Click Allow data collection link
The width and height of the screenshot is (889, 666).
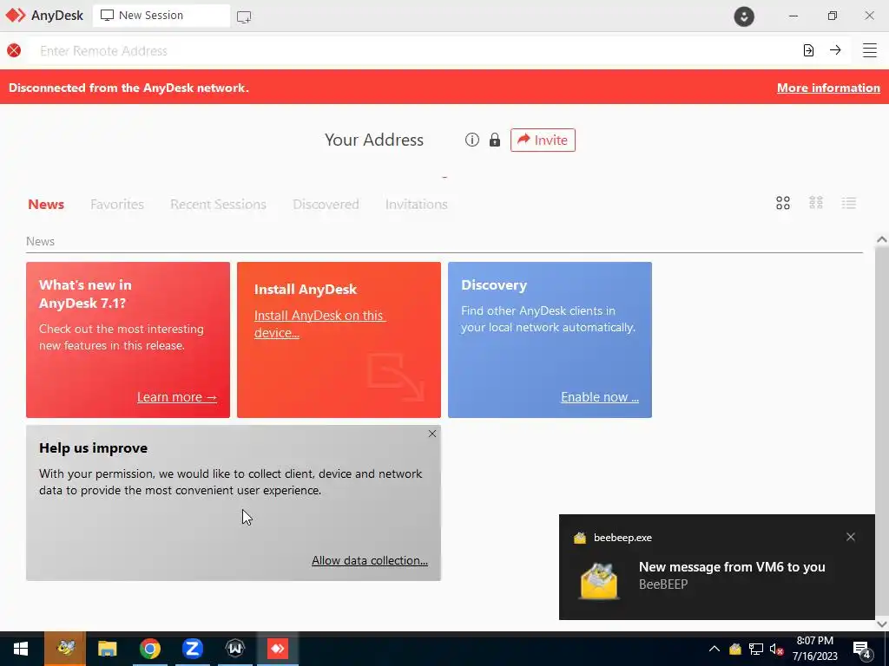[x=370, y=560]
